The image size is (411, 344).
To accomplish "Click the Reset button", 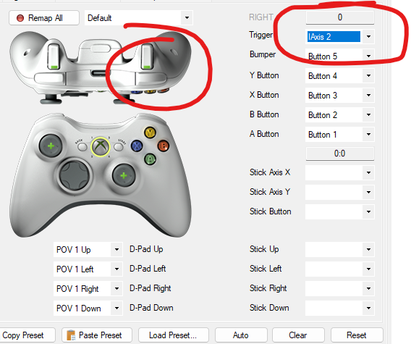I will click(357, 335).
